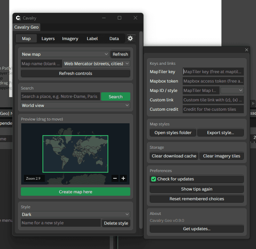
Task: Click the Export style... button
Action: tap(221, 133)
